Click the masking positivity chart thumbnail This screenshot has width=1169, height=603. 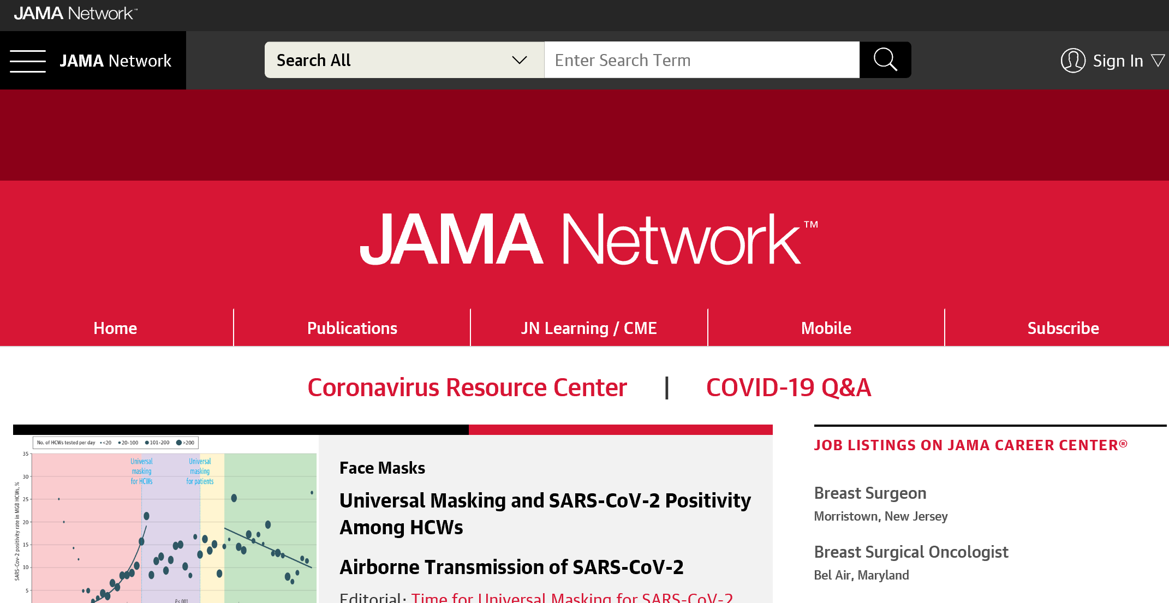[166, 519]
